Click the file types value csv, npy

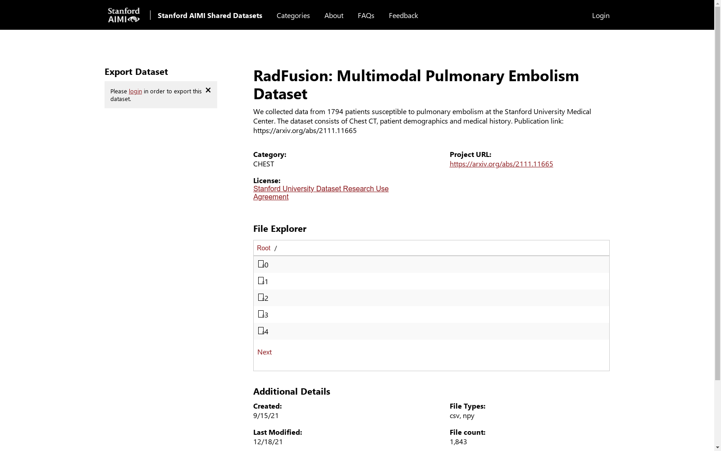click(x=462, y=415)
